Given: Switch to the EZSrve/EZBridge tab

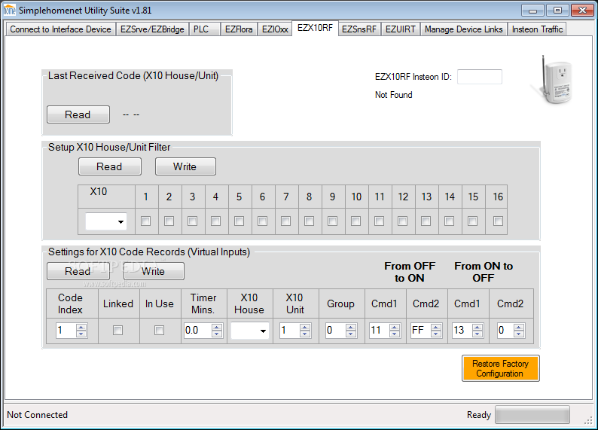Looking at the screenshot, I should (x=152, y=29).
